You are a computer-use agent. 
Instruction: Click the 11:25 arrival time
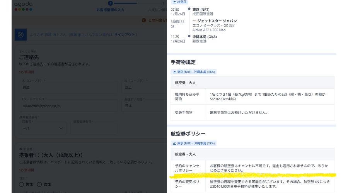[175, 37]
